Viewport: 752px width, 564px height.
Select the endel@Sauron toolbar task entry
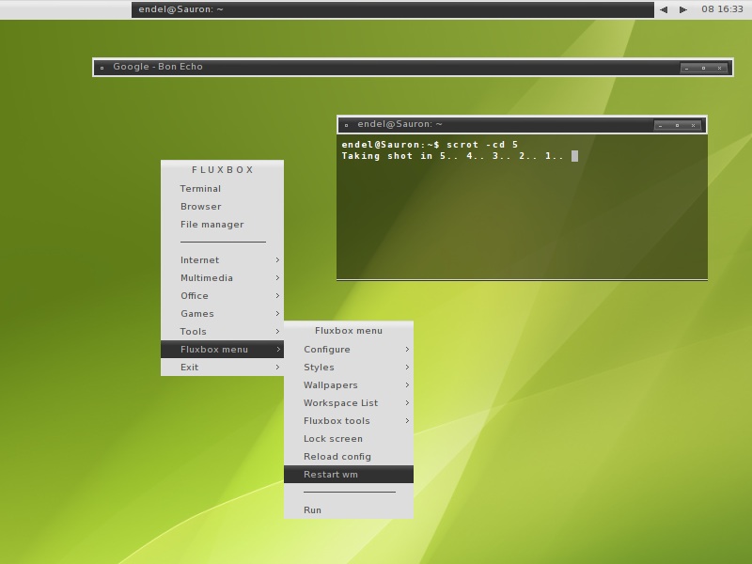click(x=393, y=9)
